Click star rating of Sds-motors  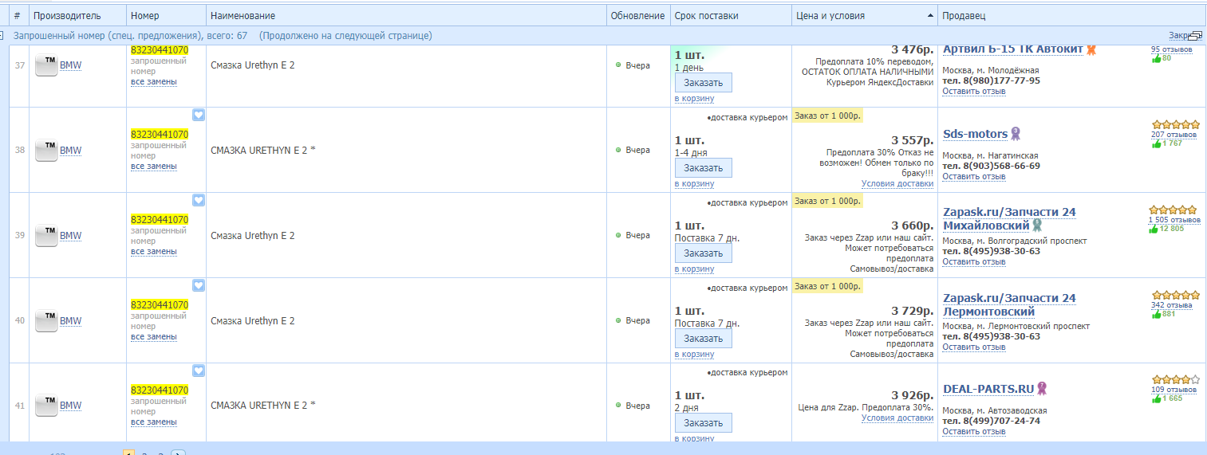(1175, 125)
